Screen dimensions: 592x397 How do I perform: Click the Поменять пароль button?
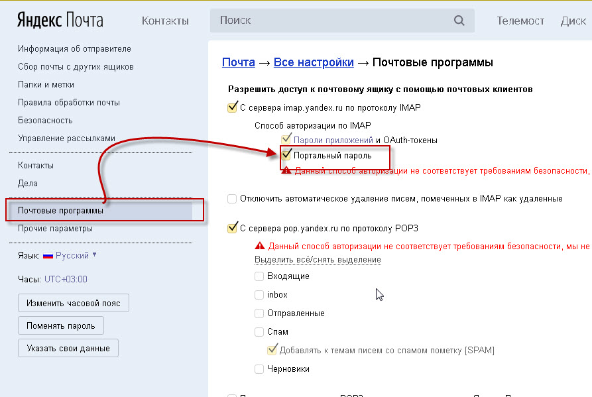click(x=61, y=325)
